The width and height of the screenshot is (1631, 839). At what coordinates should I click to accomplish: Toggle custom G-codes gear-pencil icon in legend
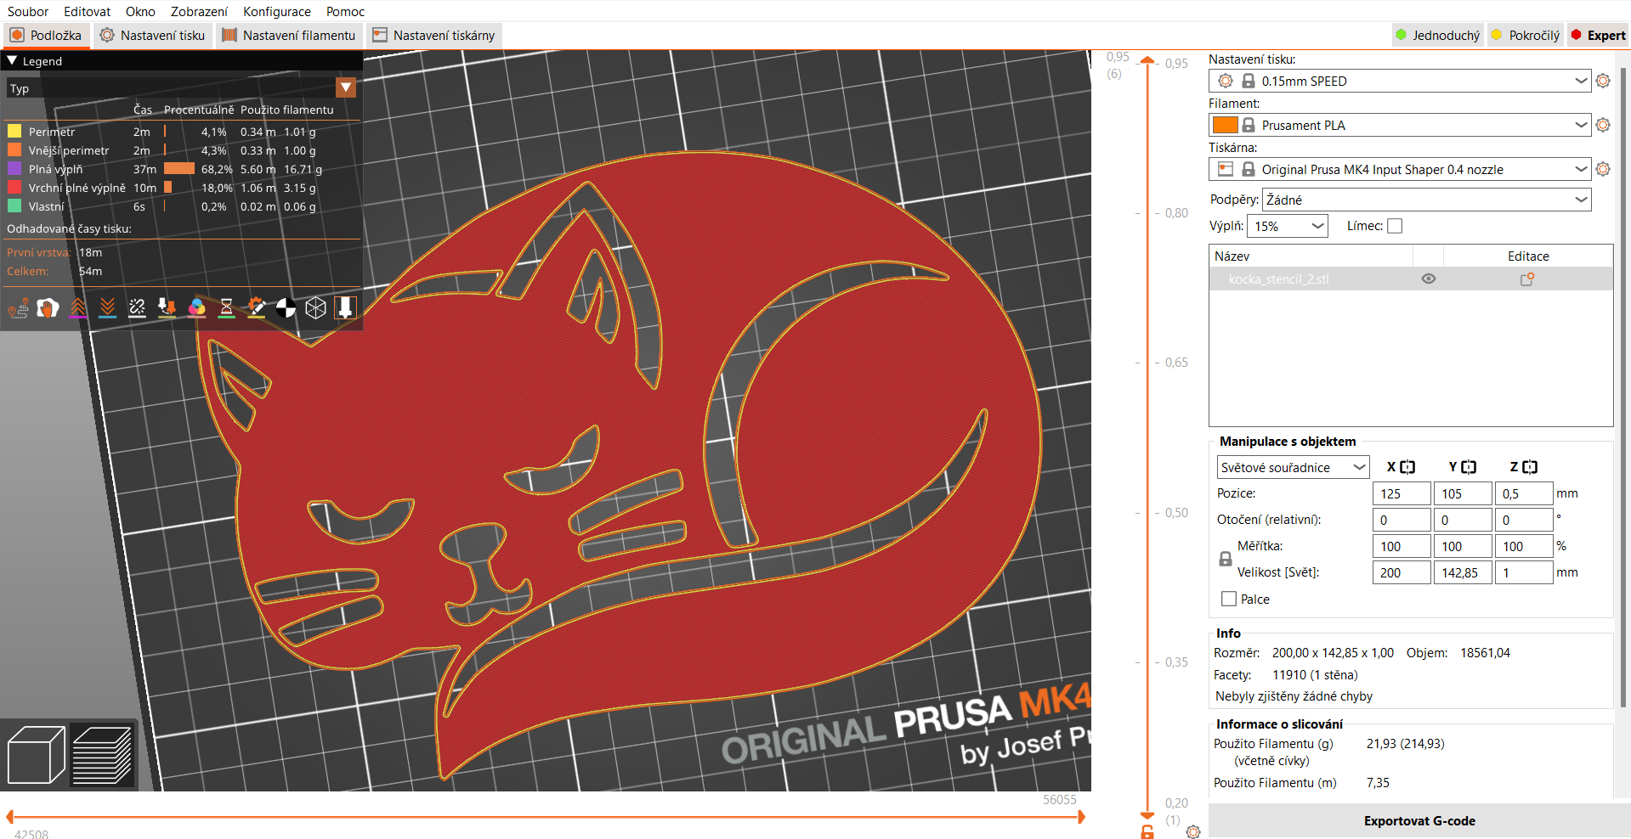pyautogui.click(x=257, y=308)
